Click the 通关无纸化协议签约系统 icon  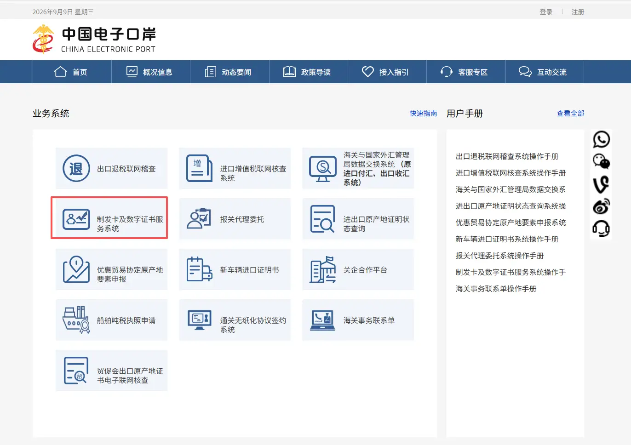tap(200, 320)
